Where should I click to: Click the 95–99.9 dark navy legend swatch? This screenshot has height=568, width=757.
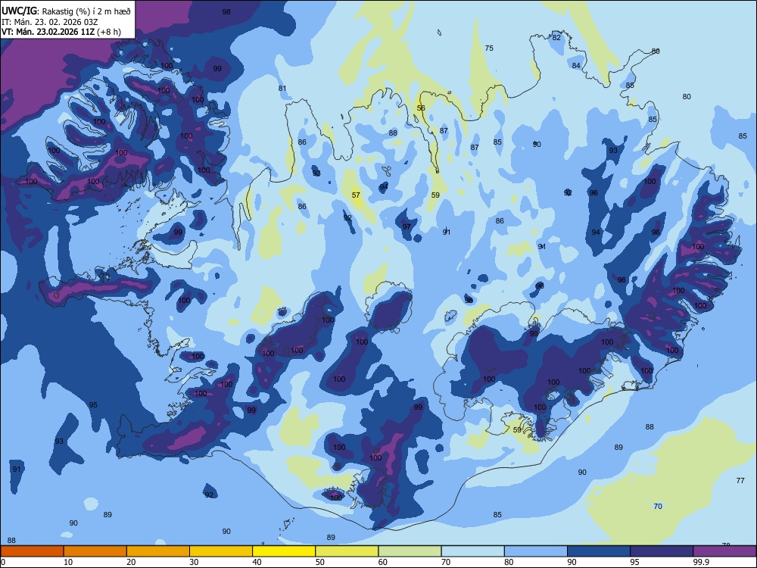pos(662,551)
